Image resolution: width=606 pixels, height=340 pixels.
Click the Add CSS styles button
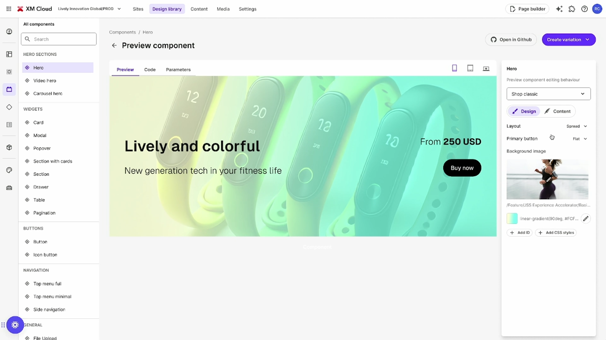tap(556, 233)
